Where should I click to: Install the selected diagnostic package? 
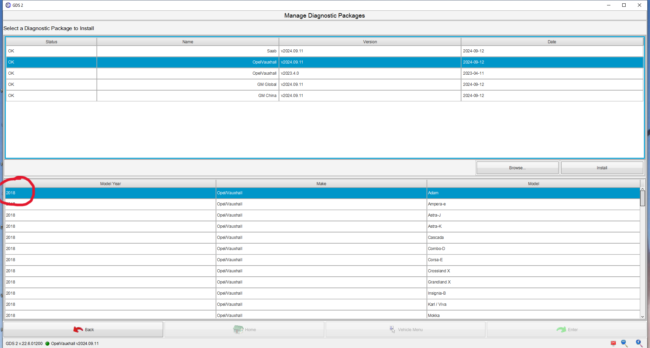pos(602,168)
